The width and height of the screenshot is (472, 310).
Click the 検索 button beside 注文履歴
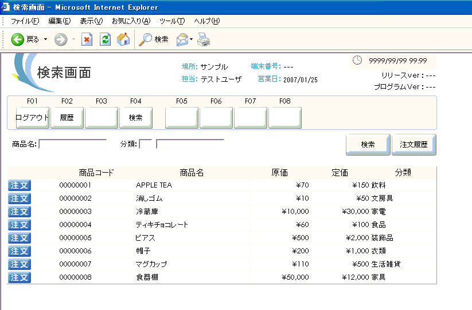tap(368, 145)
